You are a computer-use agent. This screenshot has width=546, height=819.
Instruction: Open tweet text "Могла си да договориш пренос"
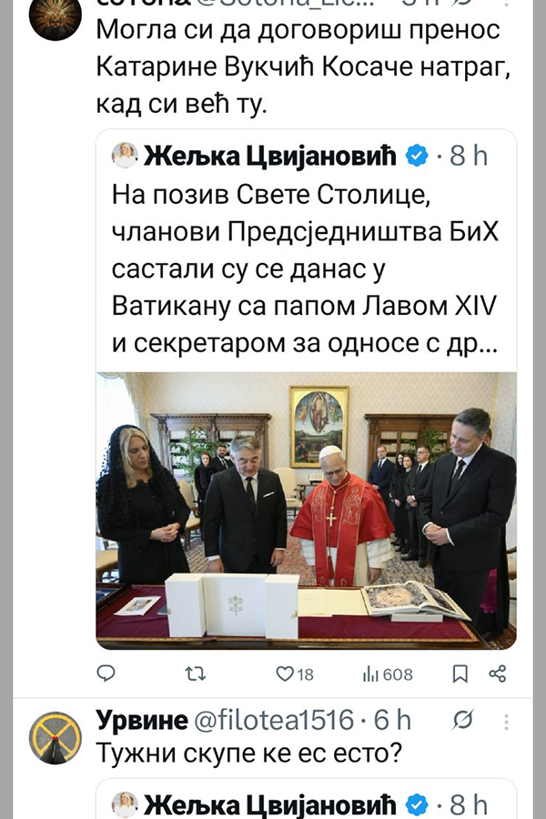(x=298, y=31)
